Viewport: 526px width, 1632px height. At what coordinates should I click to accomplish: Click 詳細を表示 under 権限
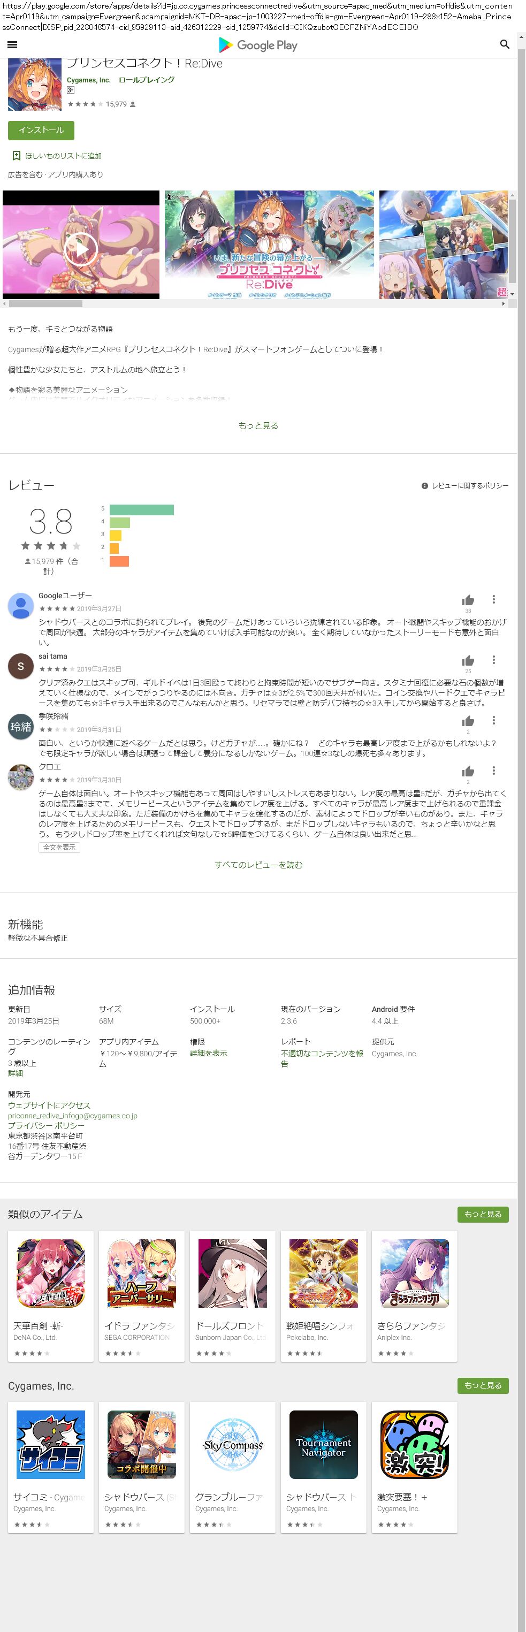click(x=209, y=1053)
